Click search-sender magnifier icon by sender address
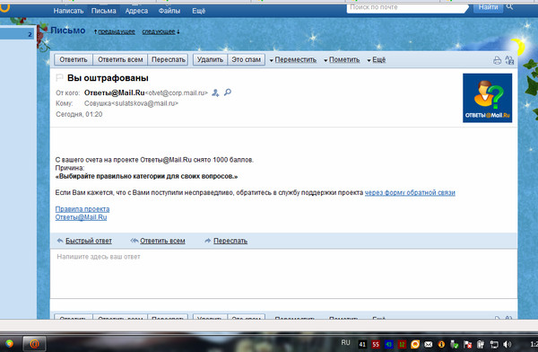 pos(228,92)
